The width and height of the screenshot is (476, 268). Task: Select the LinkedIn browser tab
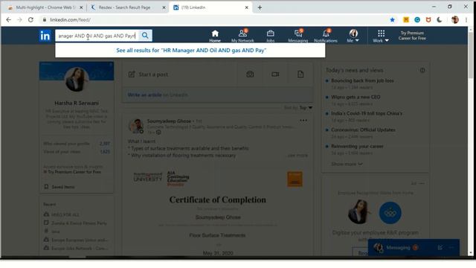[210, 7]
